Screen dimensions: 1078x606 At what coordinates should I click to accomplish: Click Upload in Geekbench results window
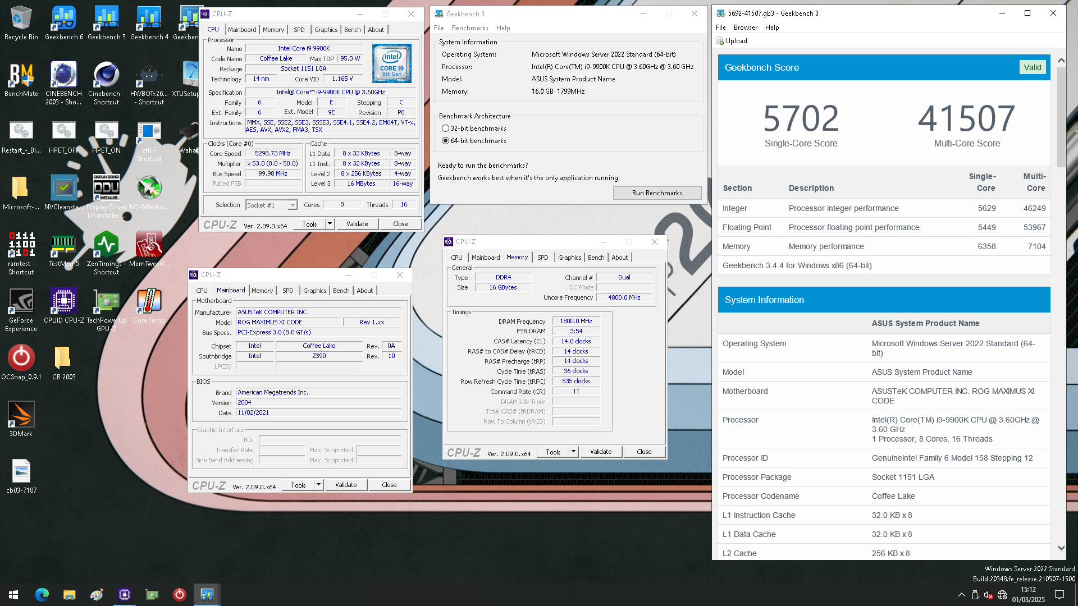tap(732, 41)
